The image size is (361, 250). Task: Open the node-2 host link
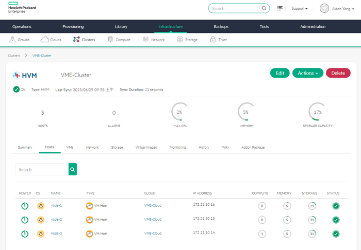pyautogui.click(x=56, y=220)
